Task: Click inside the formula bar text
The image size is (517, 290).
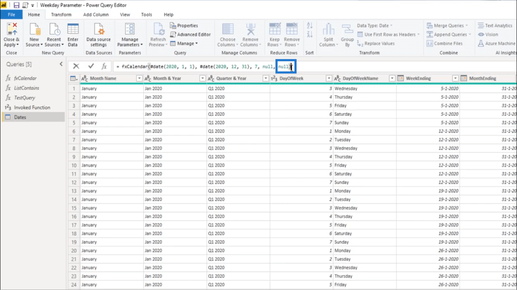Action: [197, 67]
